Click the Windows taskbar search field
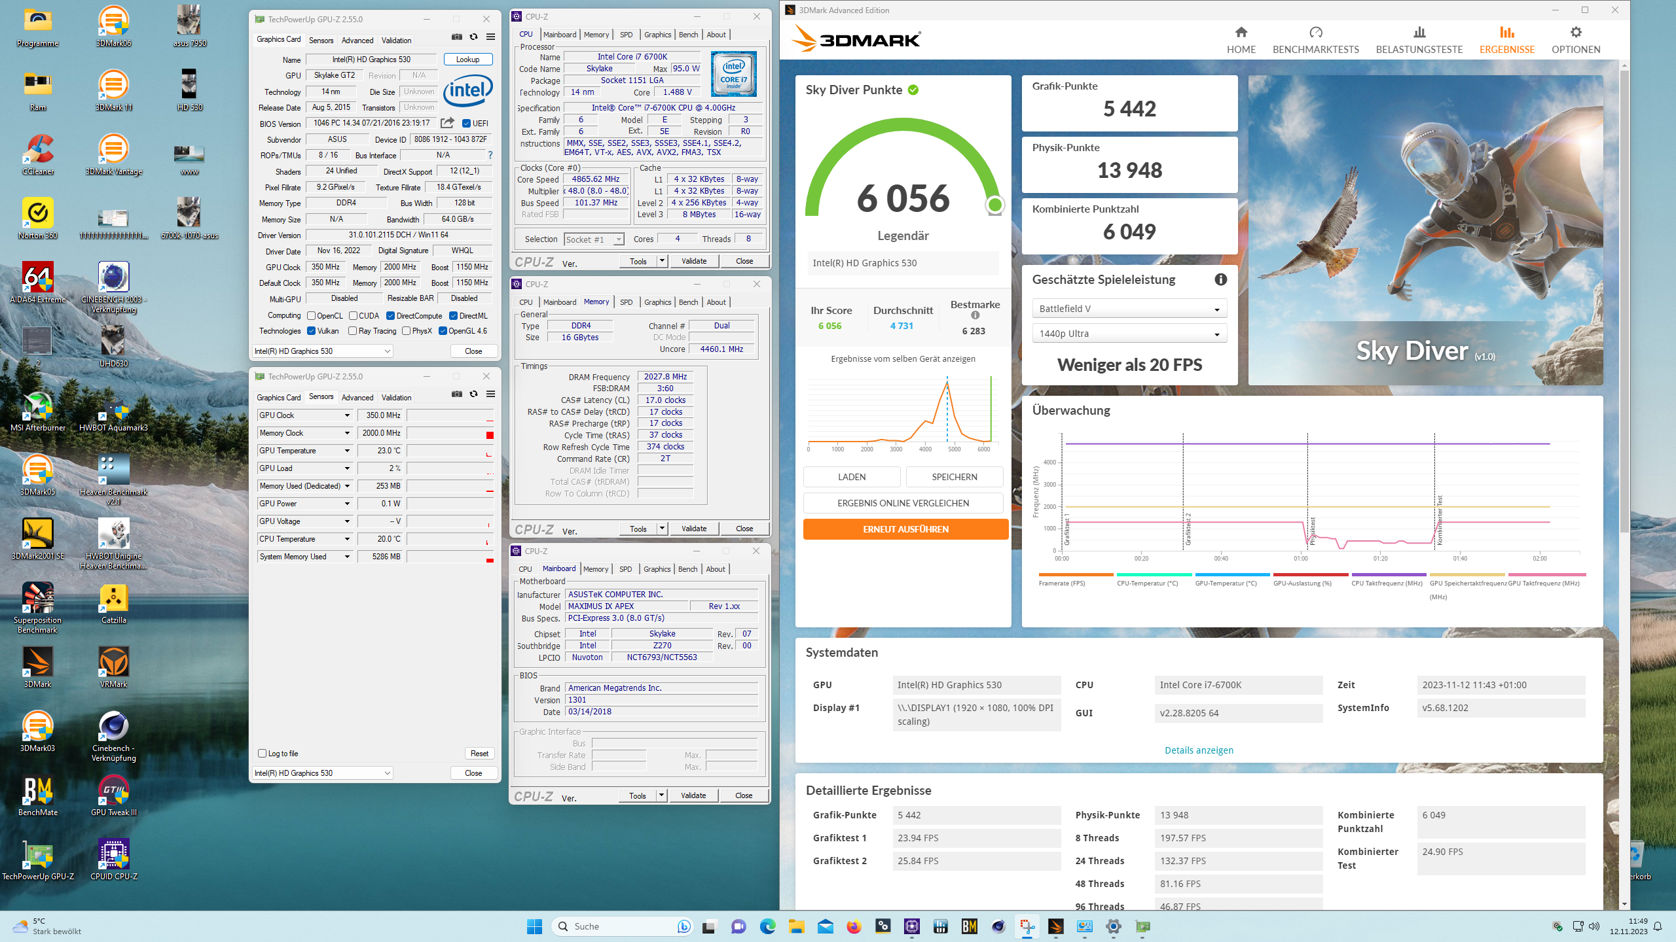 tap(623, 926)
